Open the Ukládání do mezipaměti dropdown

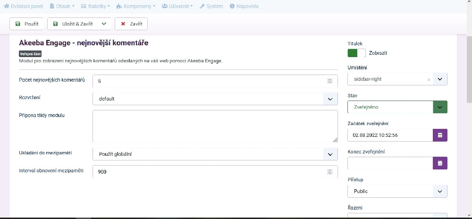(330, 154)
